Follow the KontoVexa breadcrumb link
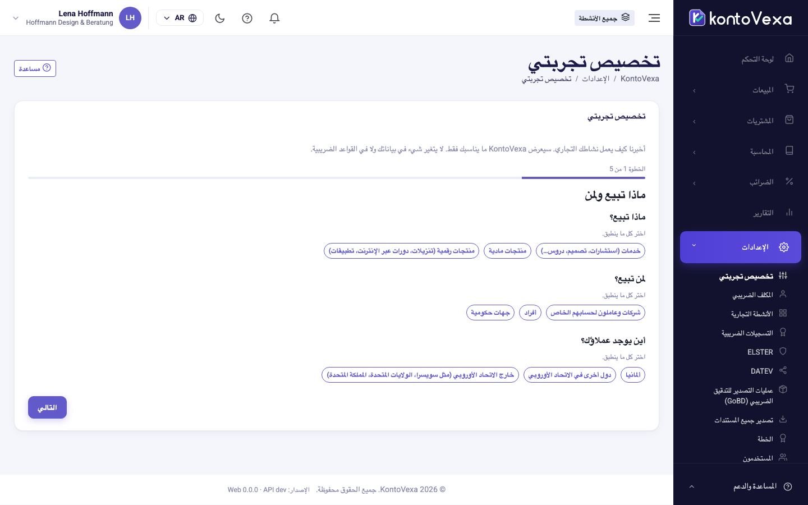808x505 pixels. click(640, 79)
